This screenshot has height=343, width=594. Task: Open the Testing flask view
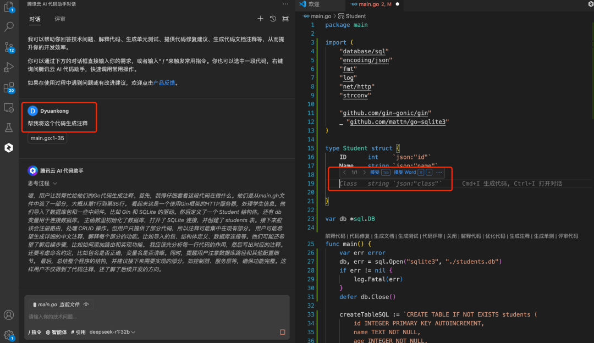(9, 128)
